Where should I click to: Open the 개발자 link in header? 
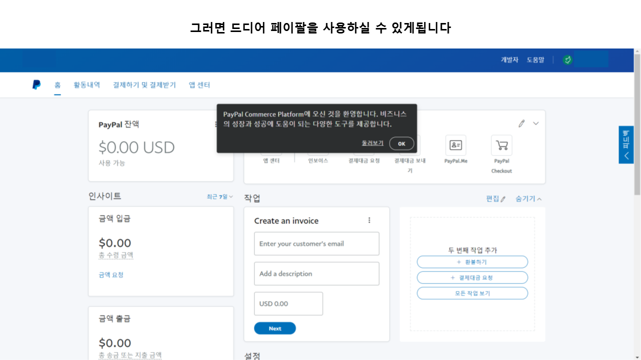[509, 60]
